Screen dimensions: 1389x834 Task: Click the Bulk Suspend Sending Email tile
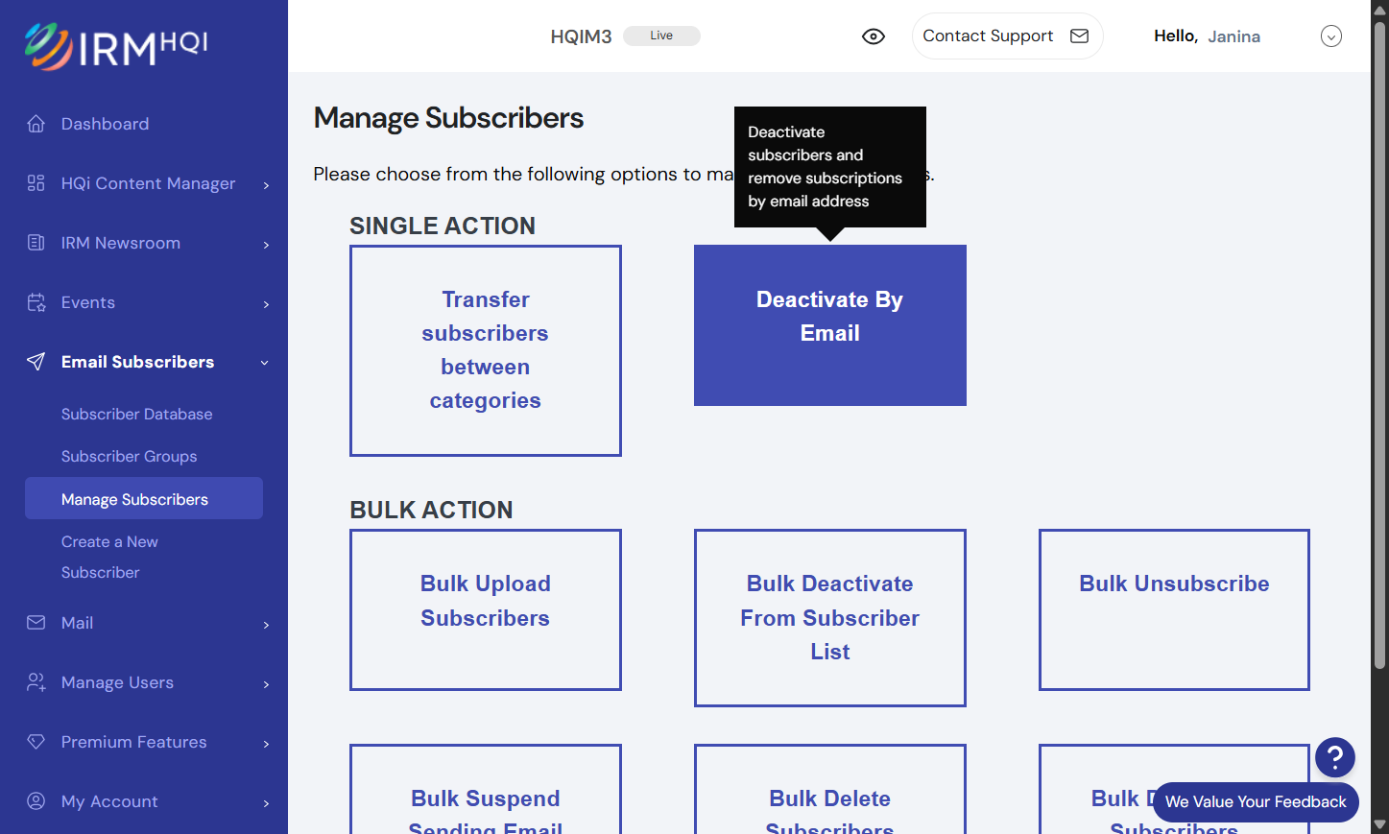pyautogui.click(x=486, y=790)
